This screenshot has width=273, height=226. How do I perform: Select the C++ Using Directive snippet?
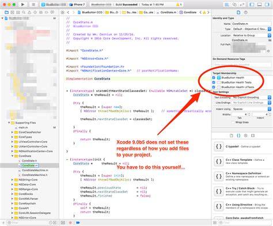click(242, 206)
